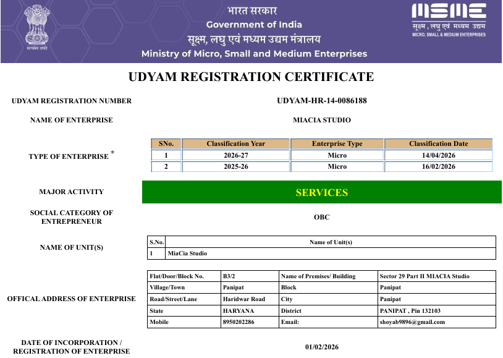
Task: Click the green SERVICES banner
Action: point(322,192)
